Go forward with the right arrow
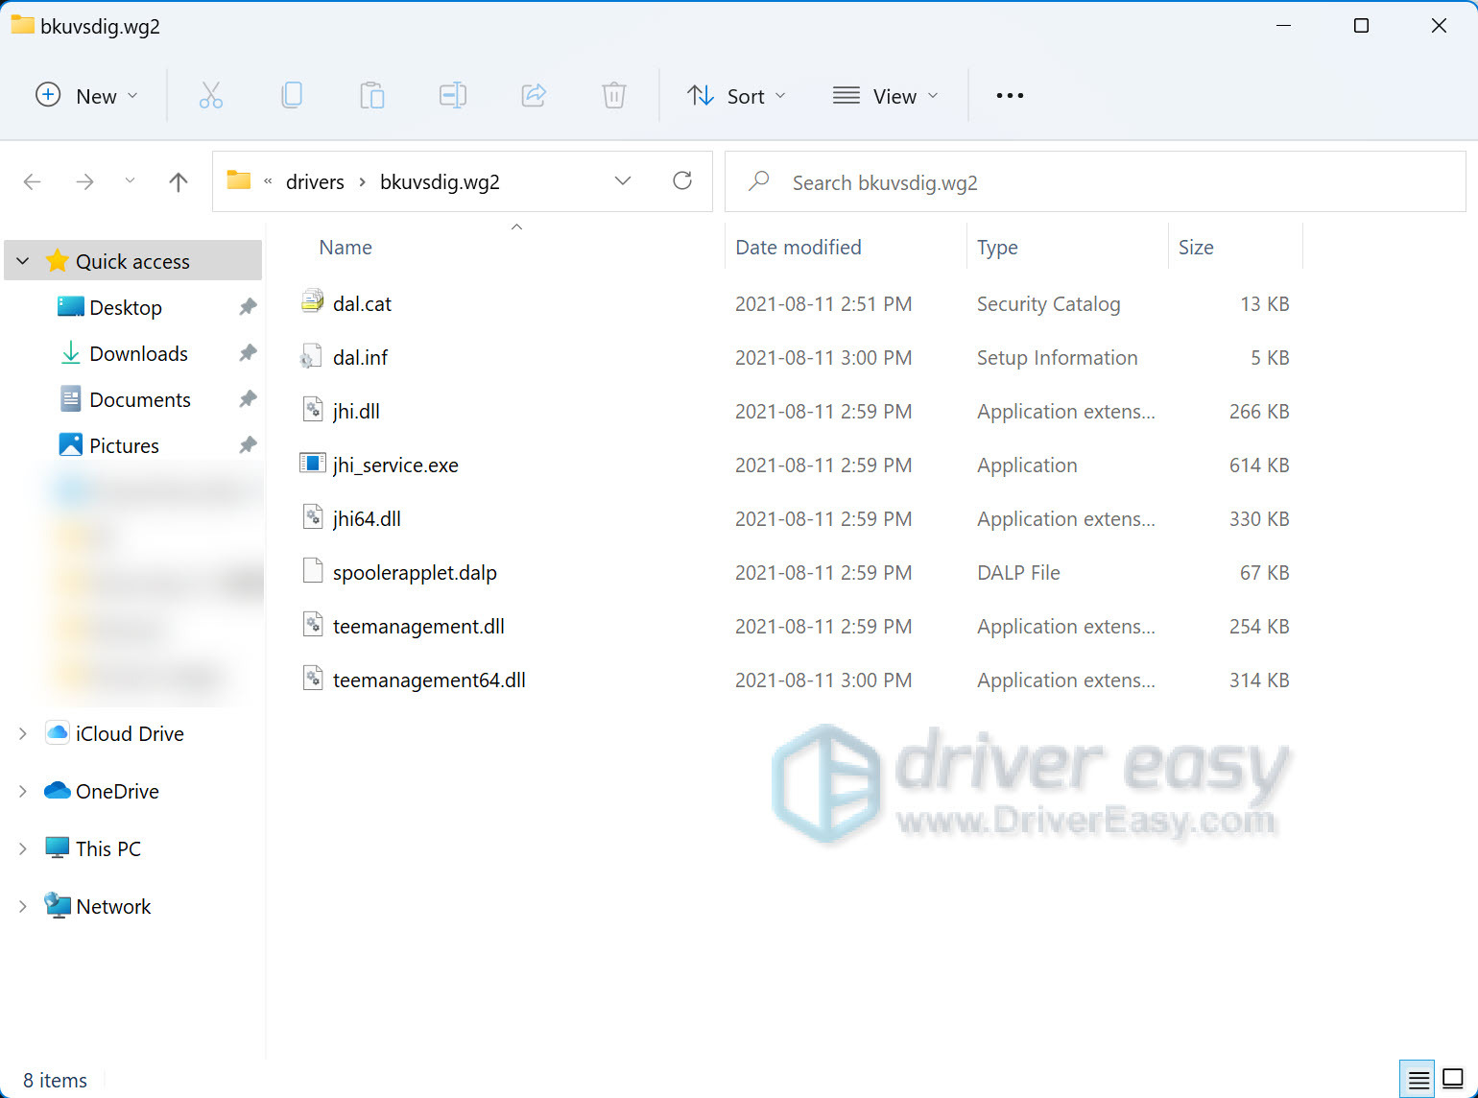This screenshot has height=1098, width=1478. point(85,181)
